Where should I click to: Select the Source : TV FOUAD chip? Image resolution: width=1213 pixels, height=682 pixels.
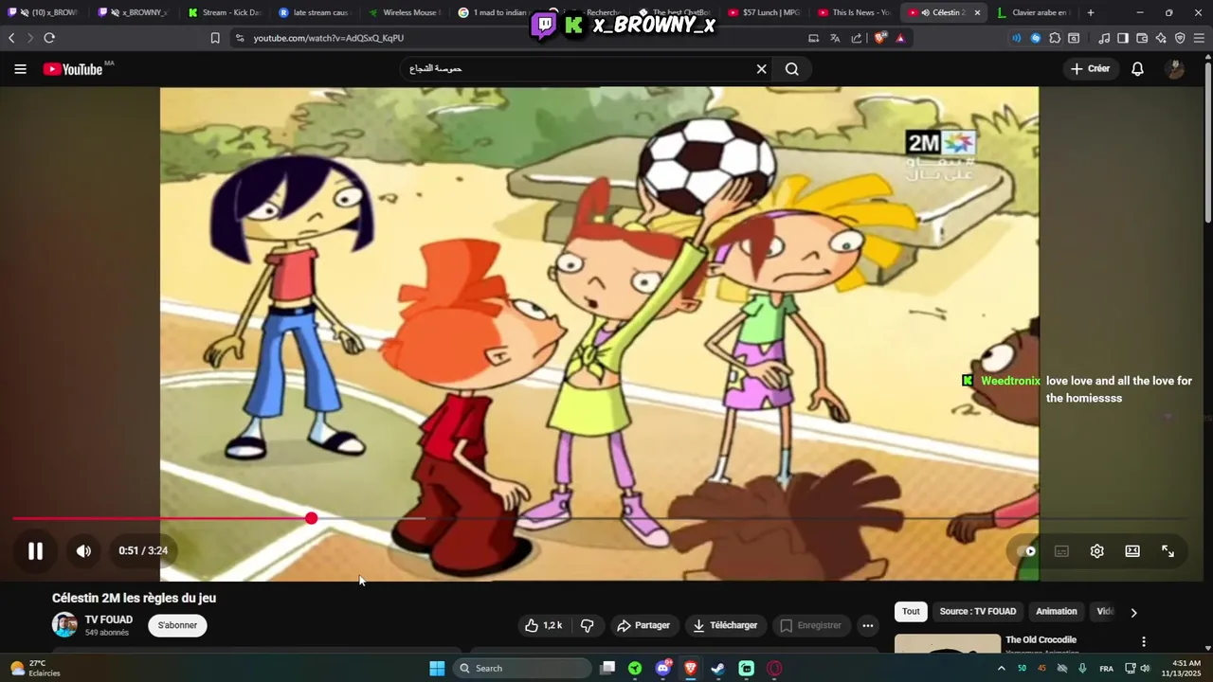(977, 612)
